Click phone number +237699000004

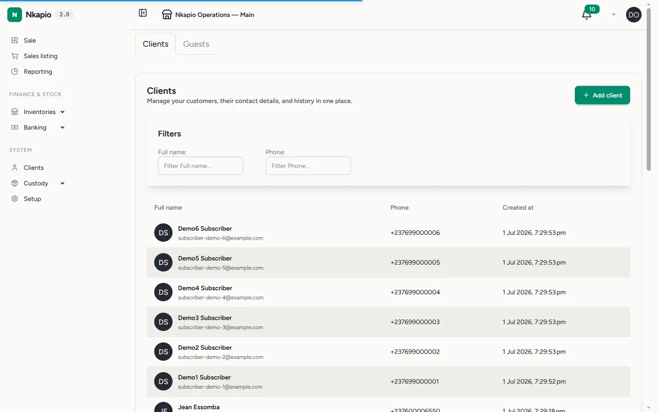tap(415, 292)
